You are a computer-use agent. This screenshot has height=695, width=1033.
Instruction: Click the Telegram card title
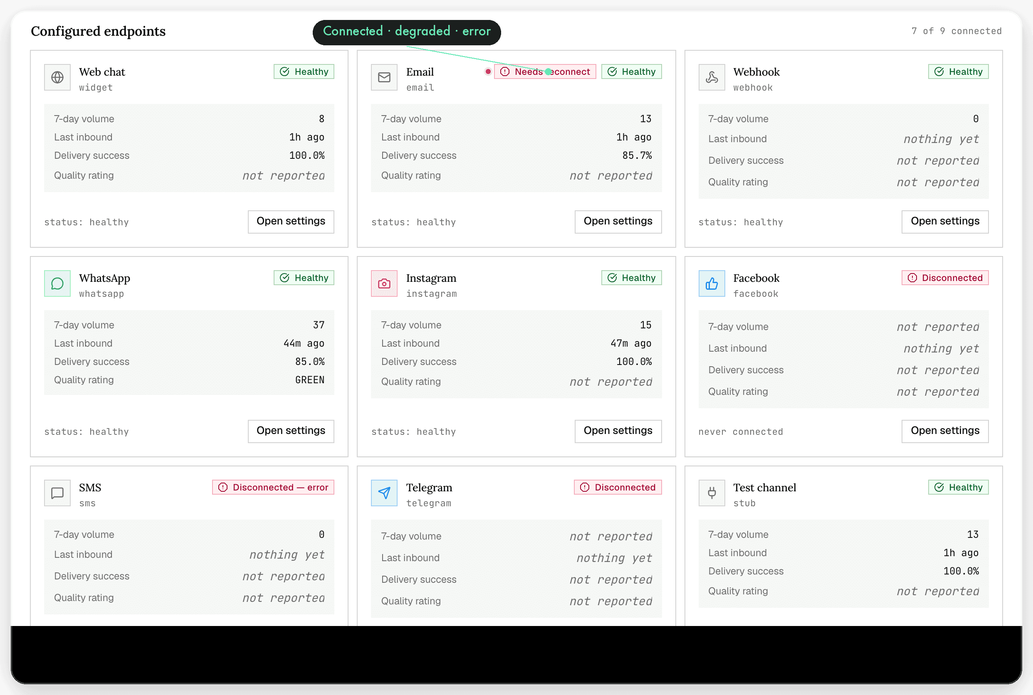coord(429,488)
